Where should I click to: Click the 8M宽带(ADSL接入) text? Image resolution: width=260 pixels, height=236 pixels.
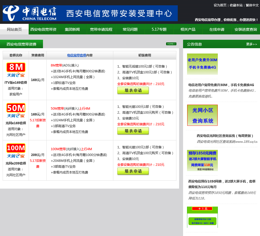pos(65,65)
